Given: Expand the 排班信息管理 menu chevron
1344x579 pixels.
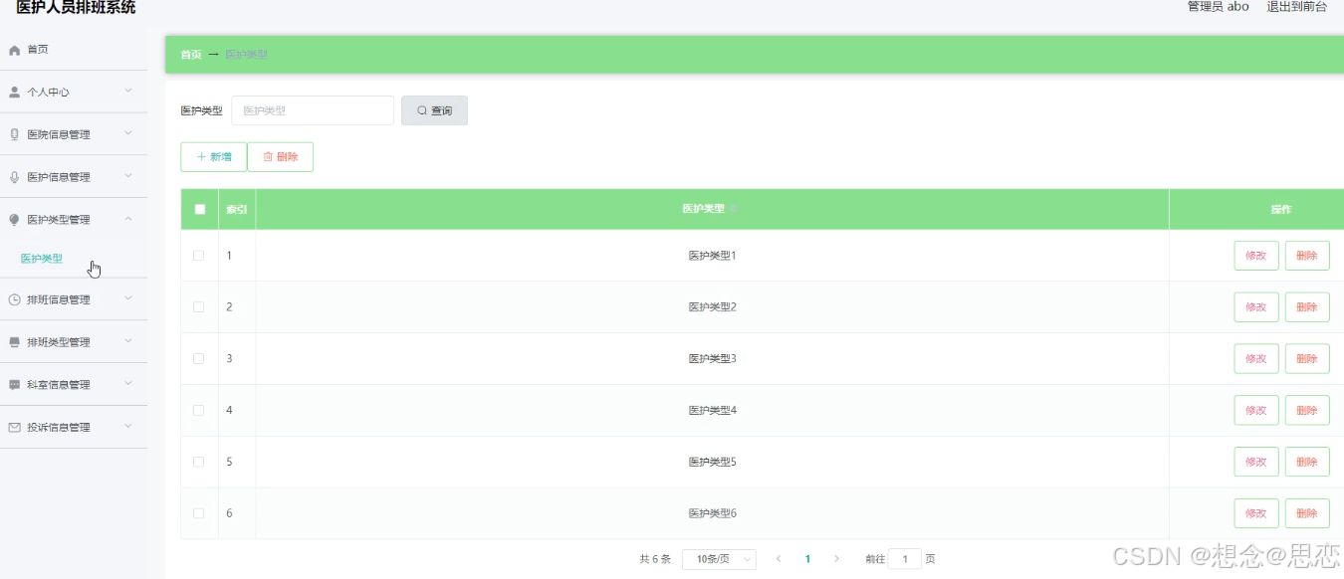Looking at the screenshot, I should pyautogui.click(x=128, y=298).
